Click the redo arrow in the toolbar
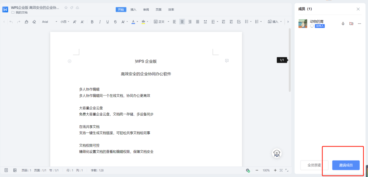Screen dimensions: 368x177 (19, 22)
